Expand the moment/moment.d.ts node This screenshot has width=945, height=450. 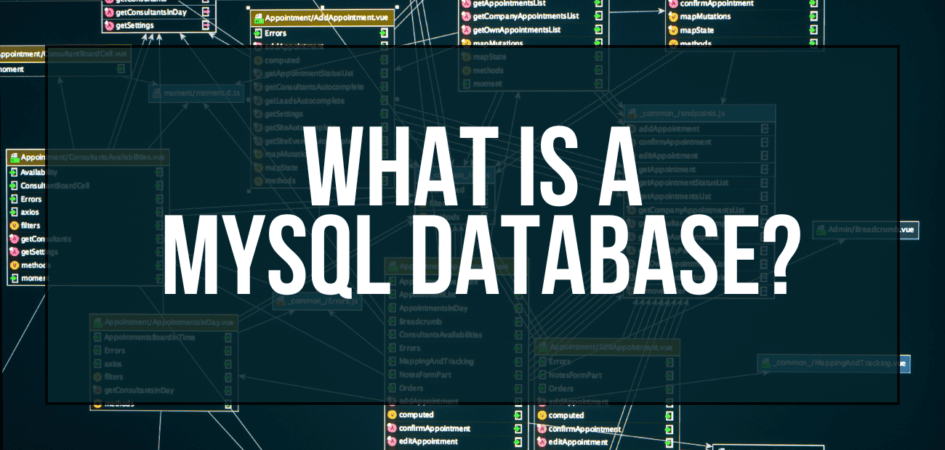[196, 93]
